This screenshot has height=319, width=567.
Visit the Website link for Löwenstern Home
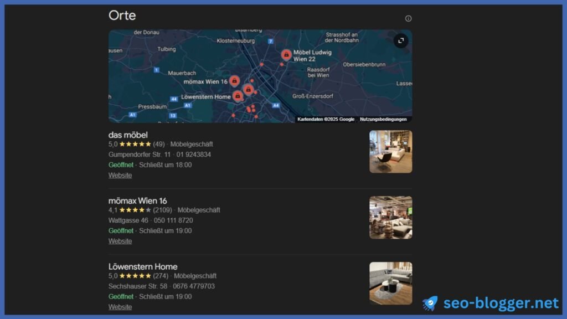[x=120, y=307]
